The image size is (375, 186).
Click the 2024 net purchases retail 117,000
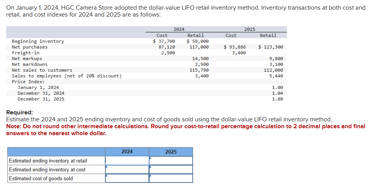pyautogui.click(x=199, y=47)
